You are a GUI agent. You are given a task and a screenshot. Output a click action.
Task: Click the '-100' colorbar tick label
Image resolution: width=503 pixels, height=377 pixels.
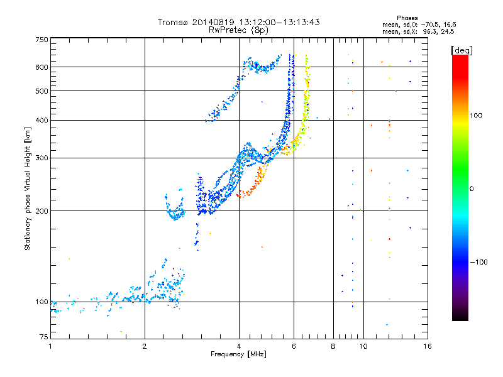479,262
